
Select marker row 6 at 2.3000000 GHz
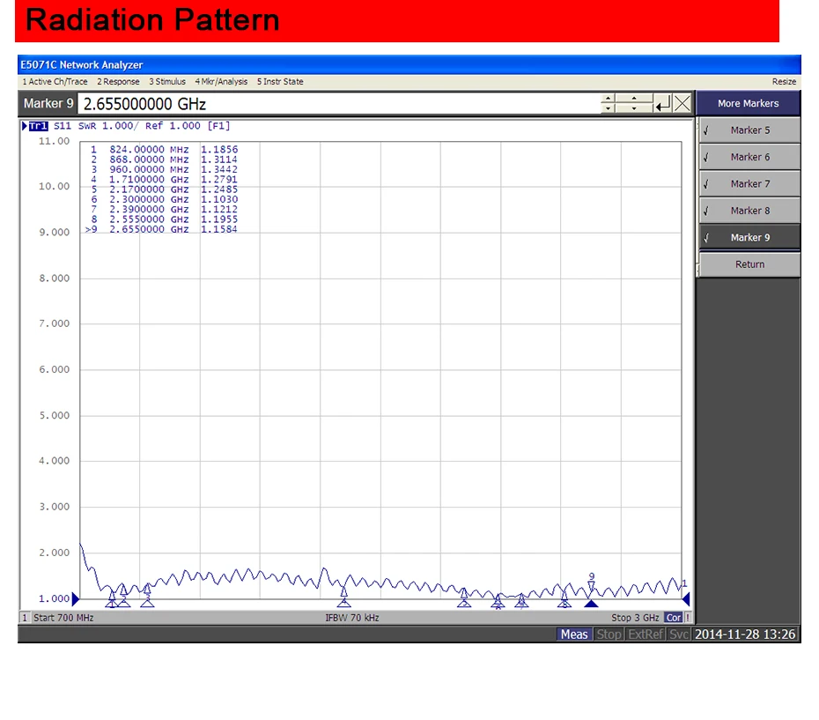point(164,199)
